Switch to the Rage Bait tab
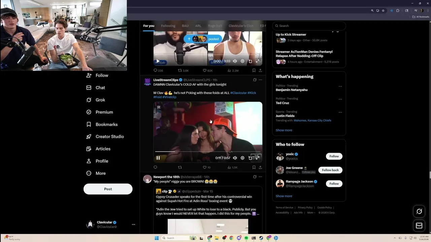The width and height of the screenshot is (431, 242). (x=215, y=26)
